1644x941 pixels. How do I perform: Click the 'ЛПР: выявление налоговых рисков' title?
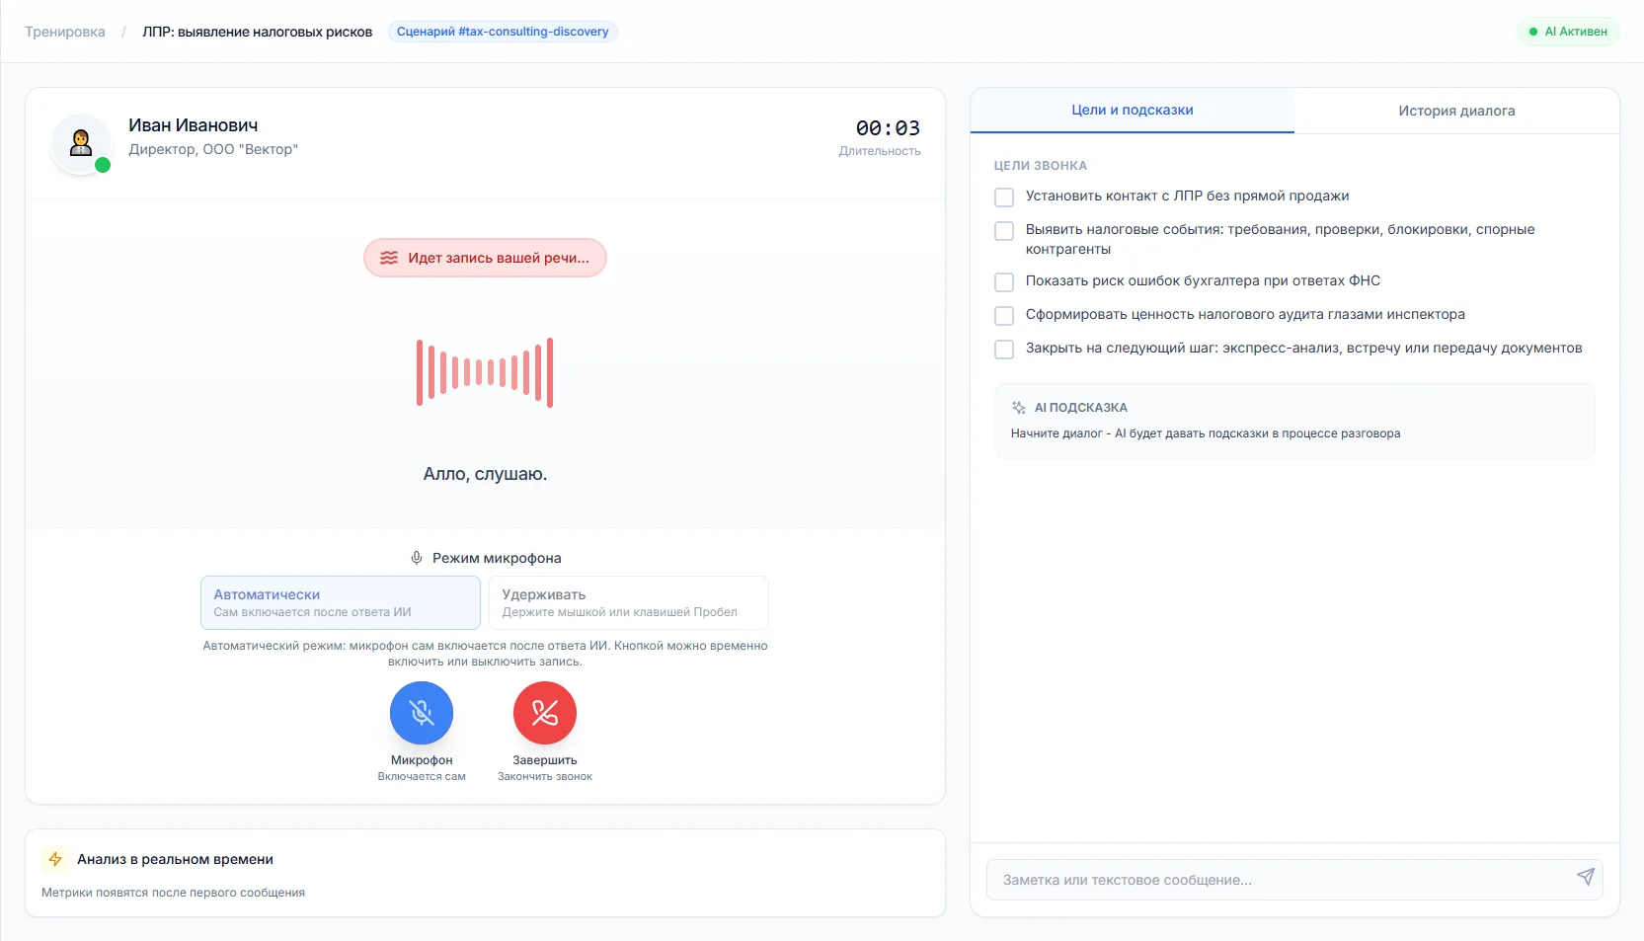click(x=258, y=32)
